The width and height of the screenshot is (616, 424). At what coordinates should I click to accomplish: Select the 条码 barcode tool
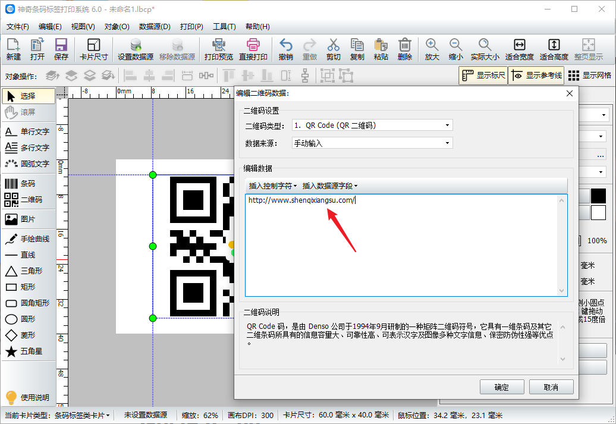click(x=28, y=184)
